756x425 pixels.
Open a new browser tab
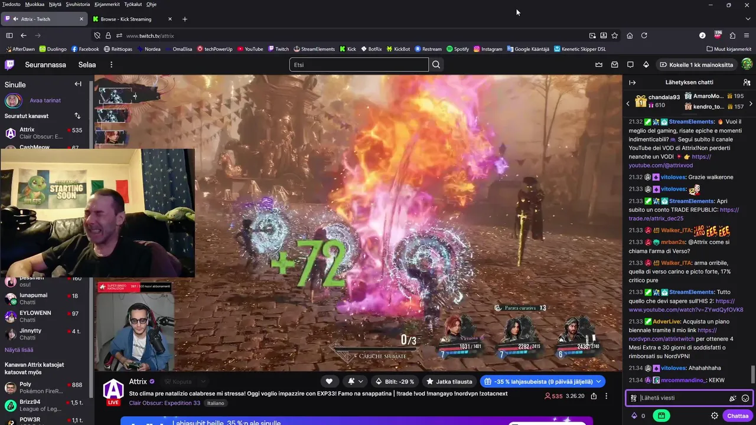tap(184, 19)
